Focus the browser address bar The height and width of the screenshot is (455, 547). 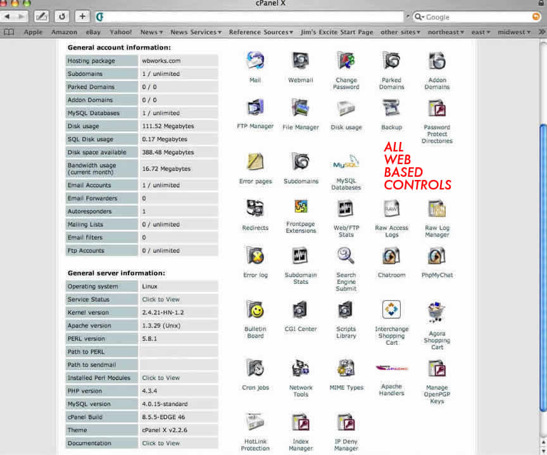(249, 16)
